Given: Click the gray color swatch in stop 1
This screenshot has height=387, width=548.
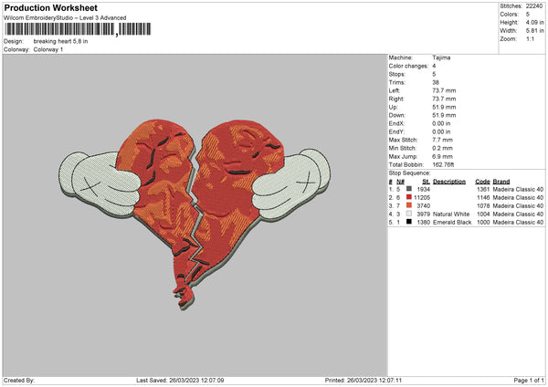Looking at the screenshot, I should (x=409, y=189).
